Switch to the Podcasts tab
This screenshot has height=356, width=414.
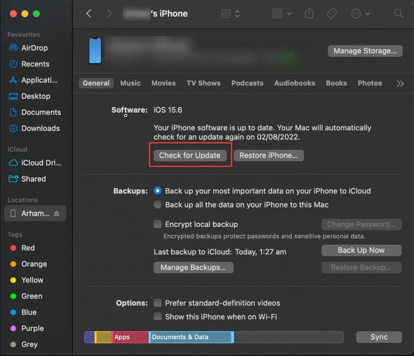pos(247,83)
